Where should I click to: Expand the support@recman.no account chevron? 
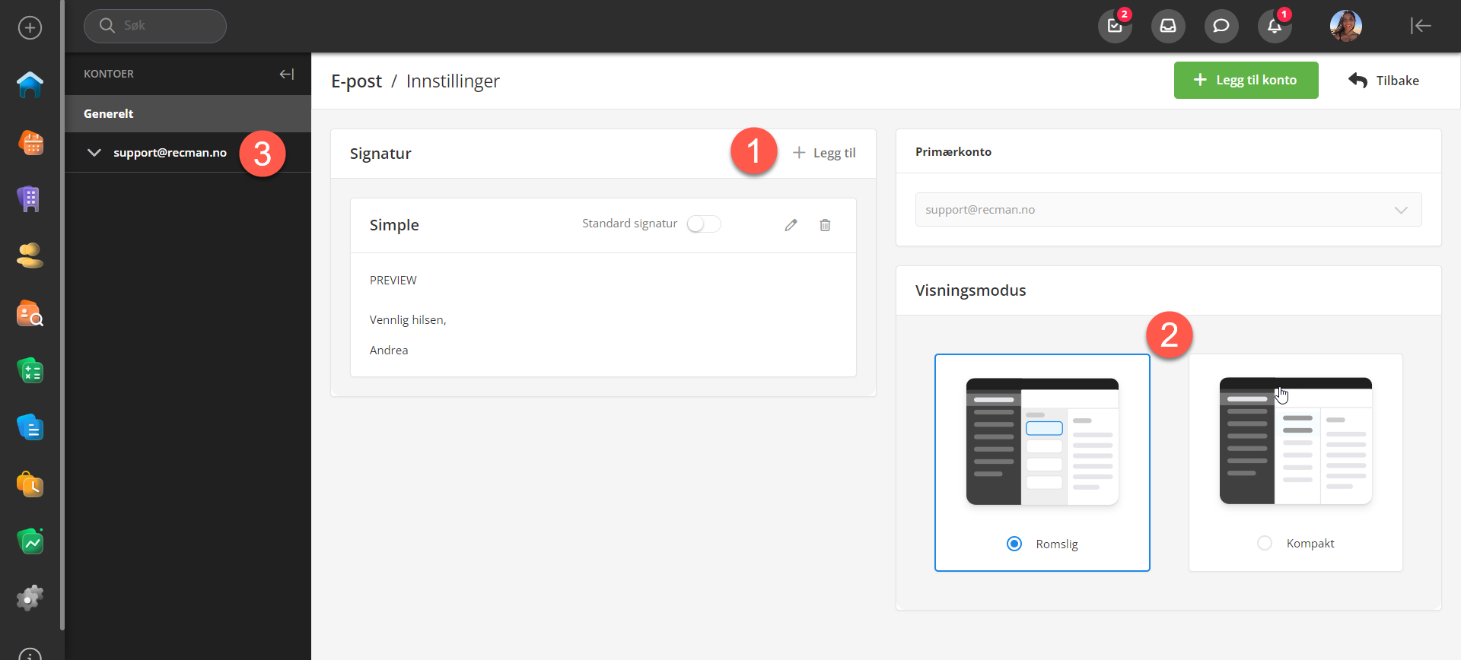point(94,153)
